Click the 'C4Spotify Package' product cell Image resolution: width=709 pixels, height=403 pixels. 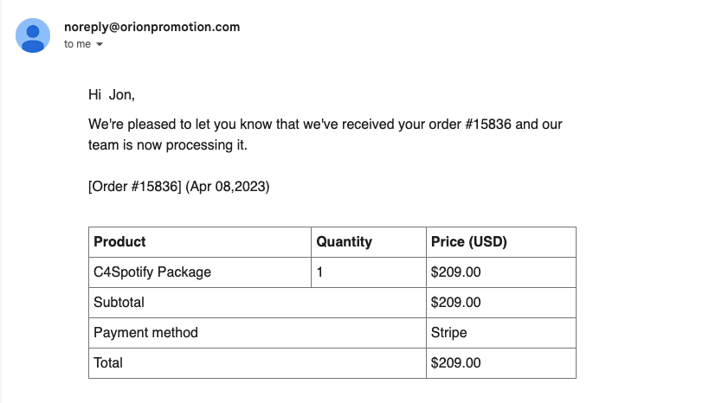coord(200,272)
